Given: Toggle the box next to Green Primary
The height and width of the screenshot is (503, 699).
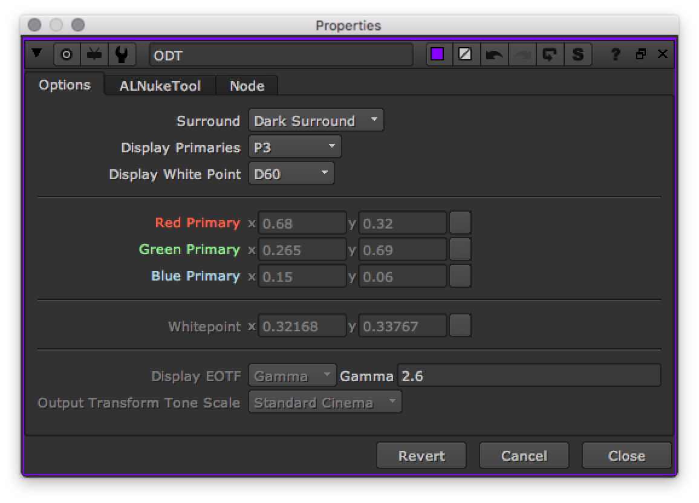Looking at the screenshot, I should 460,250.
